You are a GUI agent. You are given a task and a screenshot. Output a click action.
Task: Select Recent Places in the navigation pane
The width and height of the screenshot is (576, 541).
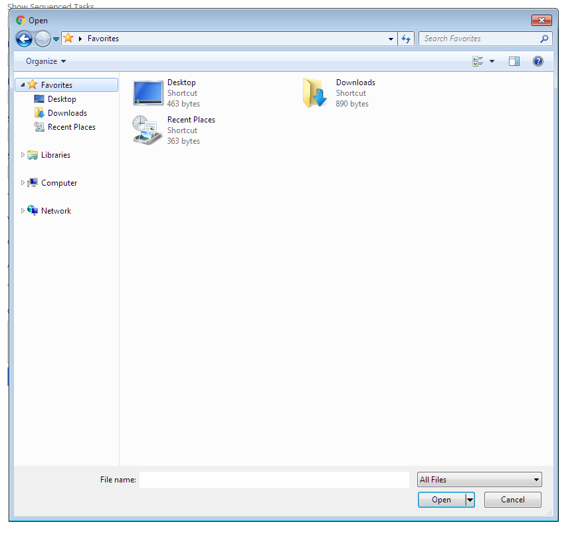click(71, 127)
